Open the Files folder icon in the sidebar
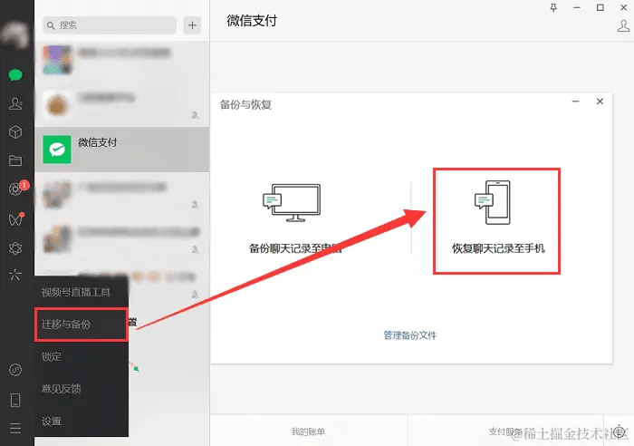 (15, 160)
